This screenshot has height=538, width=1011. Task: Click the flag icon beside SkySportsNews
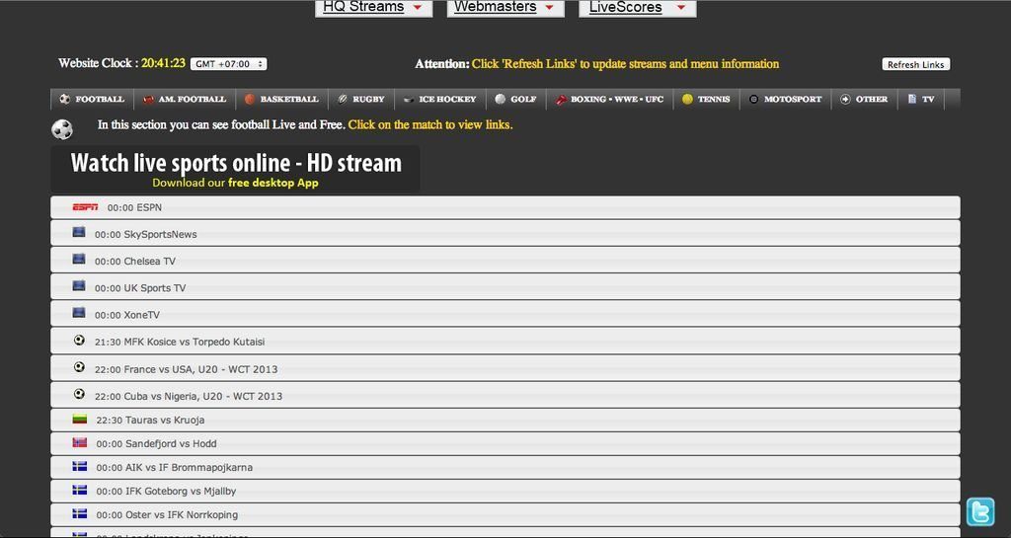click(79, 232)
